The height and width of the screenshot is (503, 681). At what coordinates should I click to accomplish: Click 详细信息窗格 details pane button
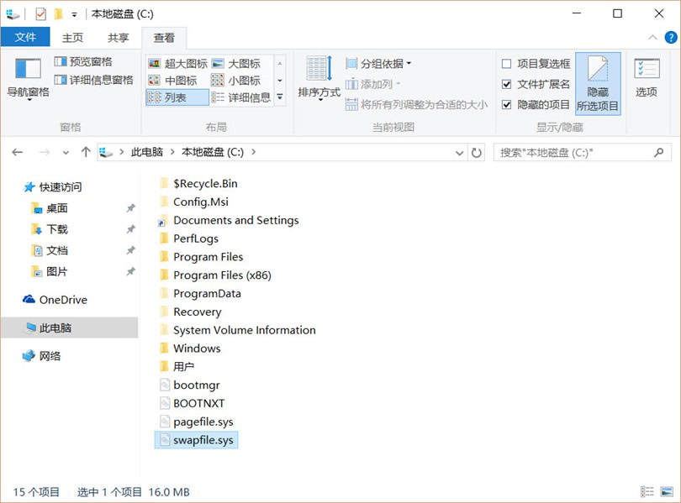[93, 80]
